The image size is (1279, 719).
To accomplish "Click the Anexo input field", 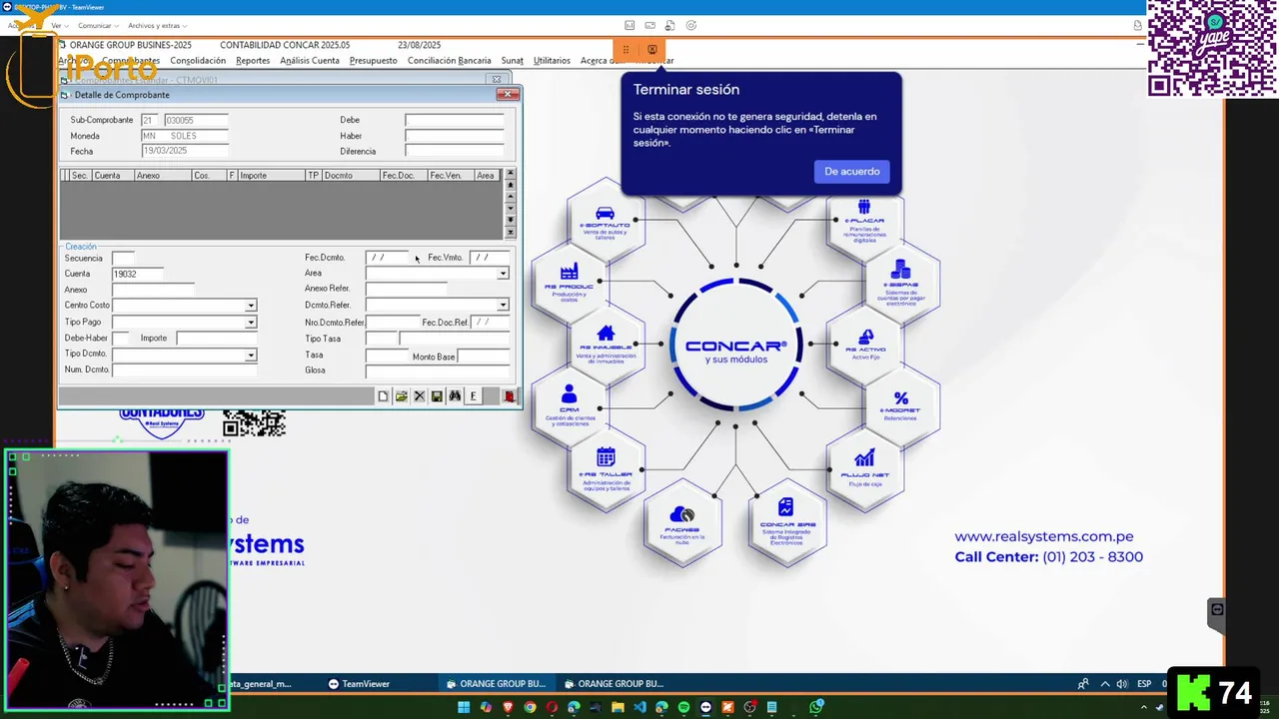I will [153, 290].
